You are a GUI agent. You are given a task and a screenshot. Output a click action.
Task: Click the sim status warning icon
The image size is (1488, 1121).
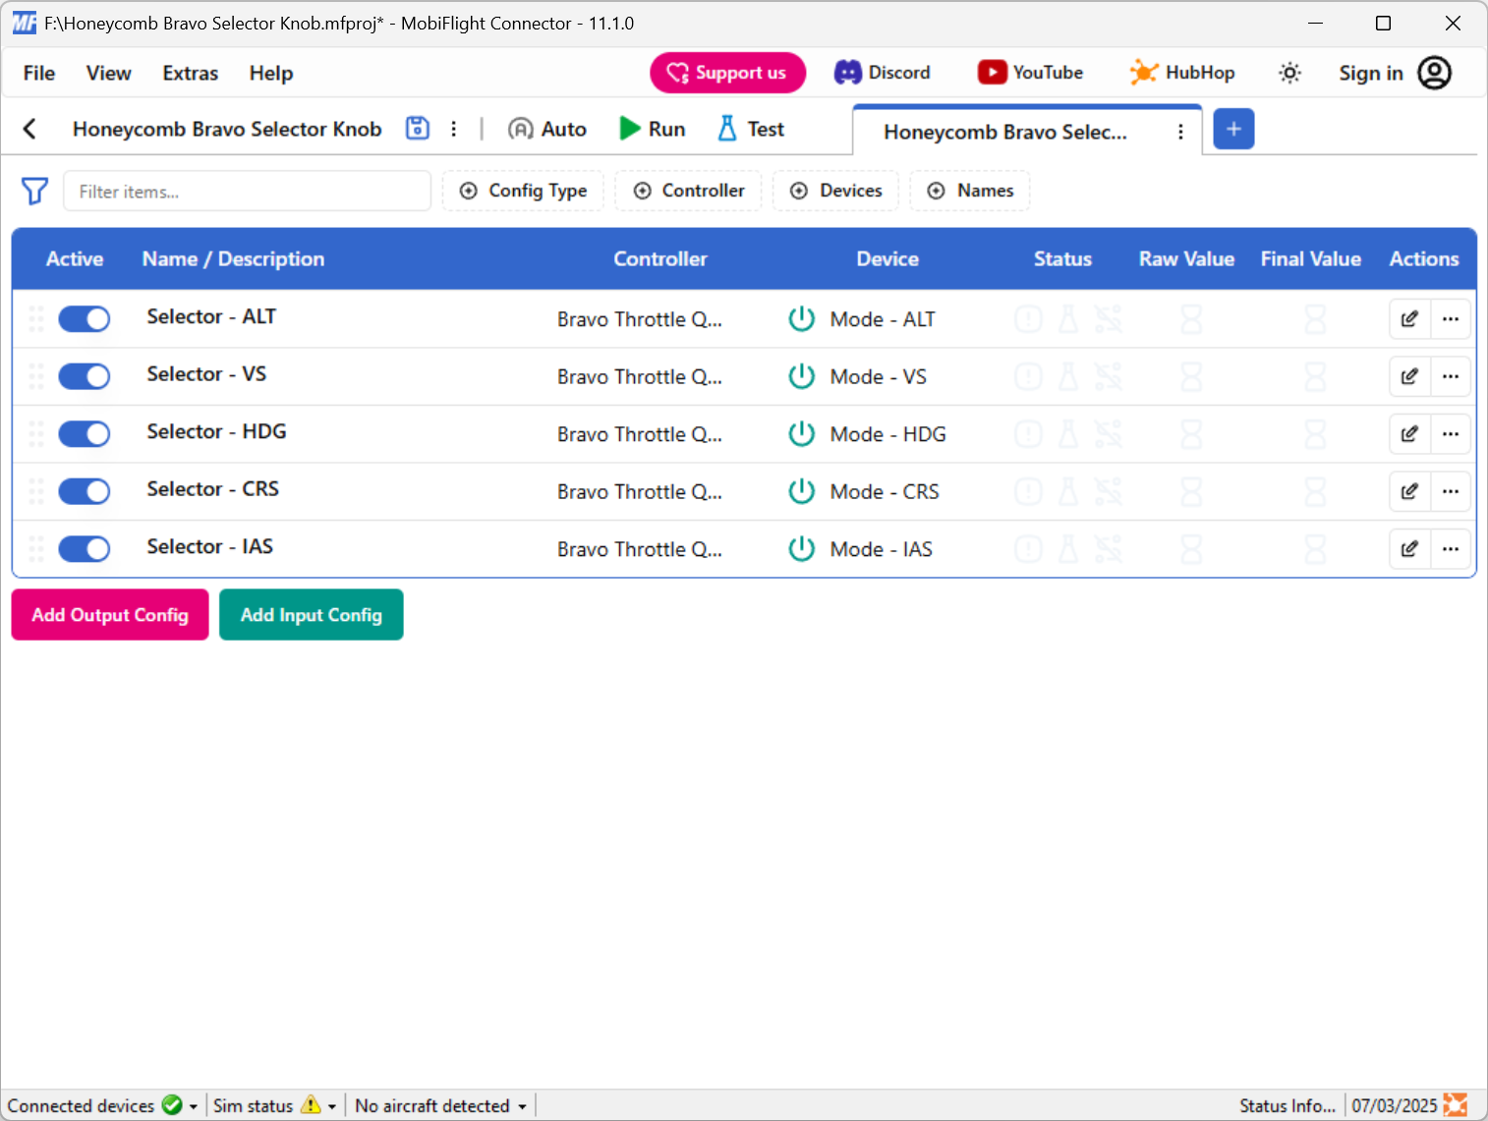(x=311, y=1105)
